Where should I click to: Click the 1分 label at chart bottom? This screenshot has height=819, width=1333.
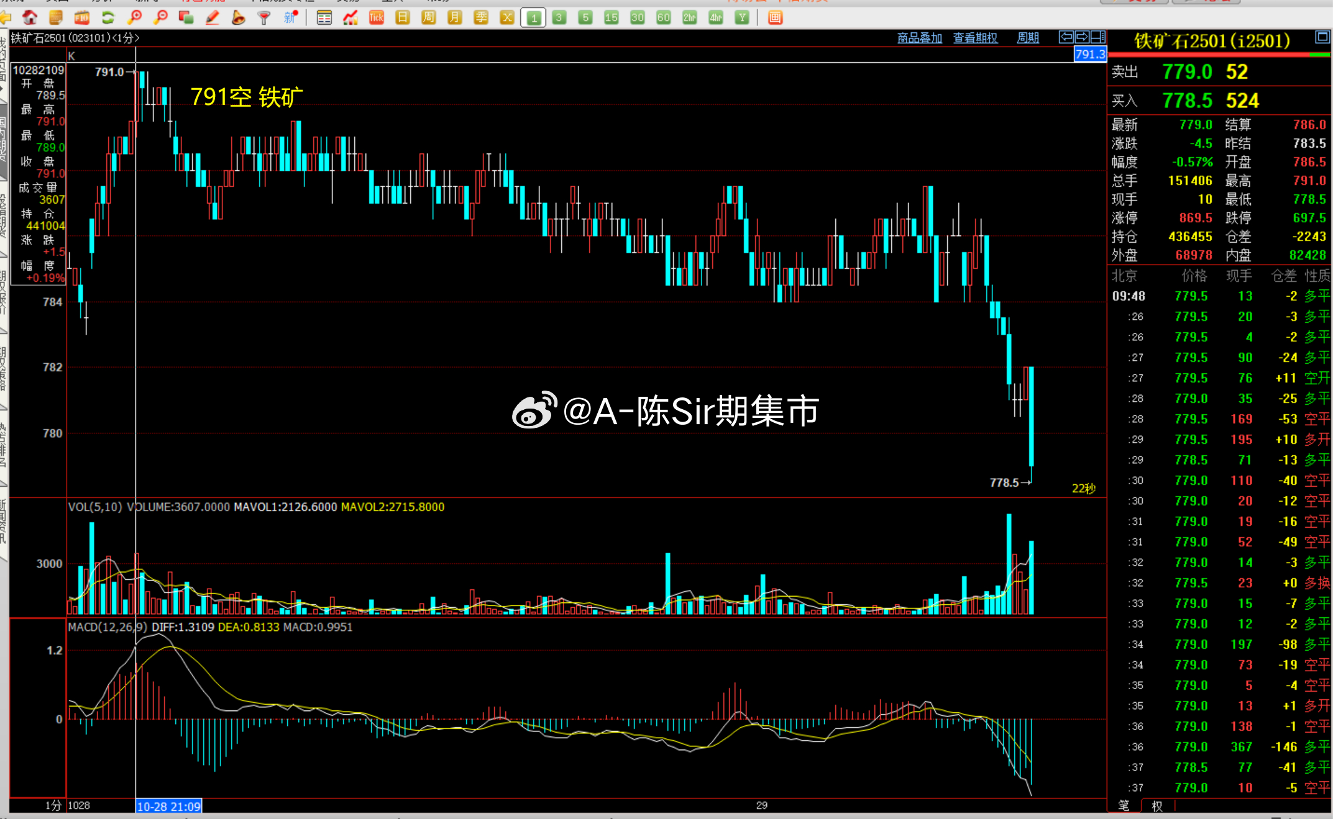pos(53,805)
